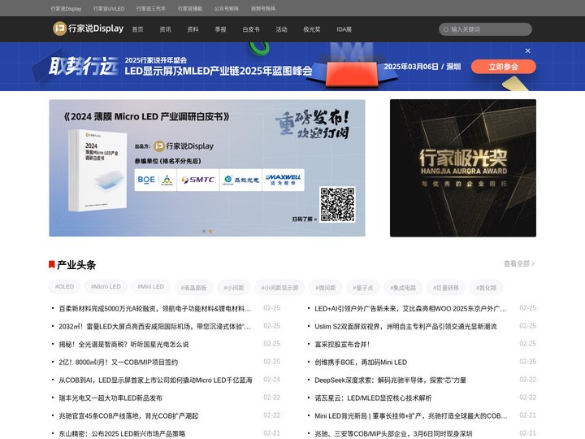Click the LED显示屏及MLED产业链2025年蓝图峰会 banner title
Screen dimensions: 585x439
pyautogui.click(x=219, y=71)
